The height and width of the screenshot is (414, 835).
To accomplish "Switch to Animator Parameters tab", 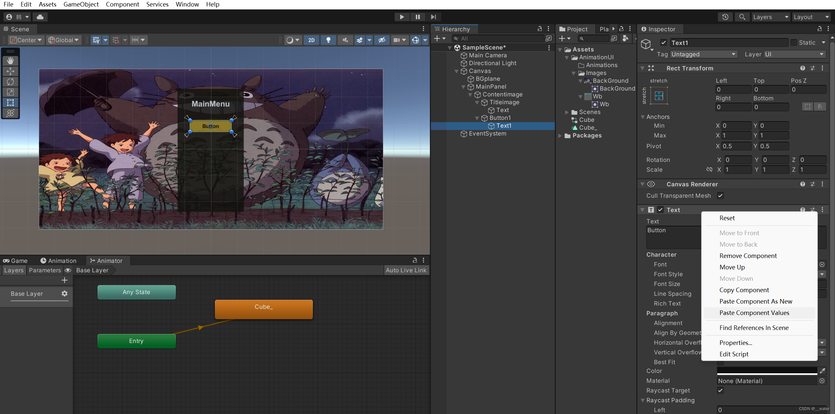I will 45,270.
